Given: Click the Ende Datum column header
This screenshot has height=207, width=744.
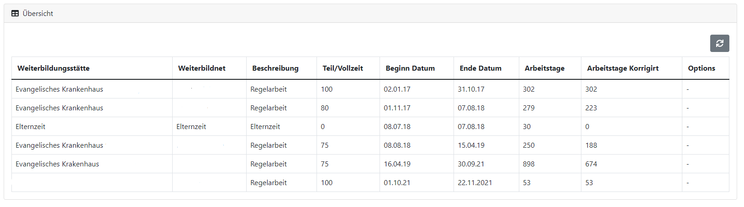Looking at the screenshot, I should (480, 68).
